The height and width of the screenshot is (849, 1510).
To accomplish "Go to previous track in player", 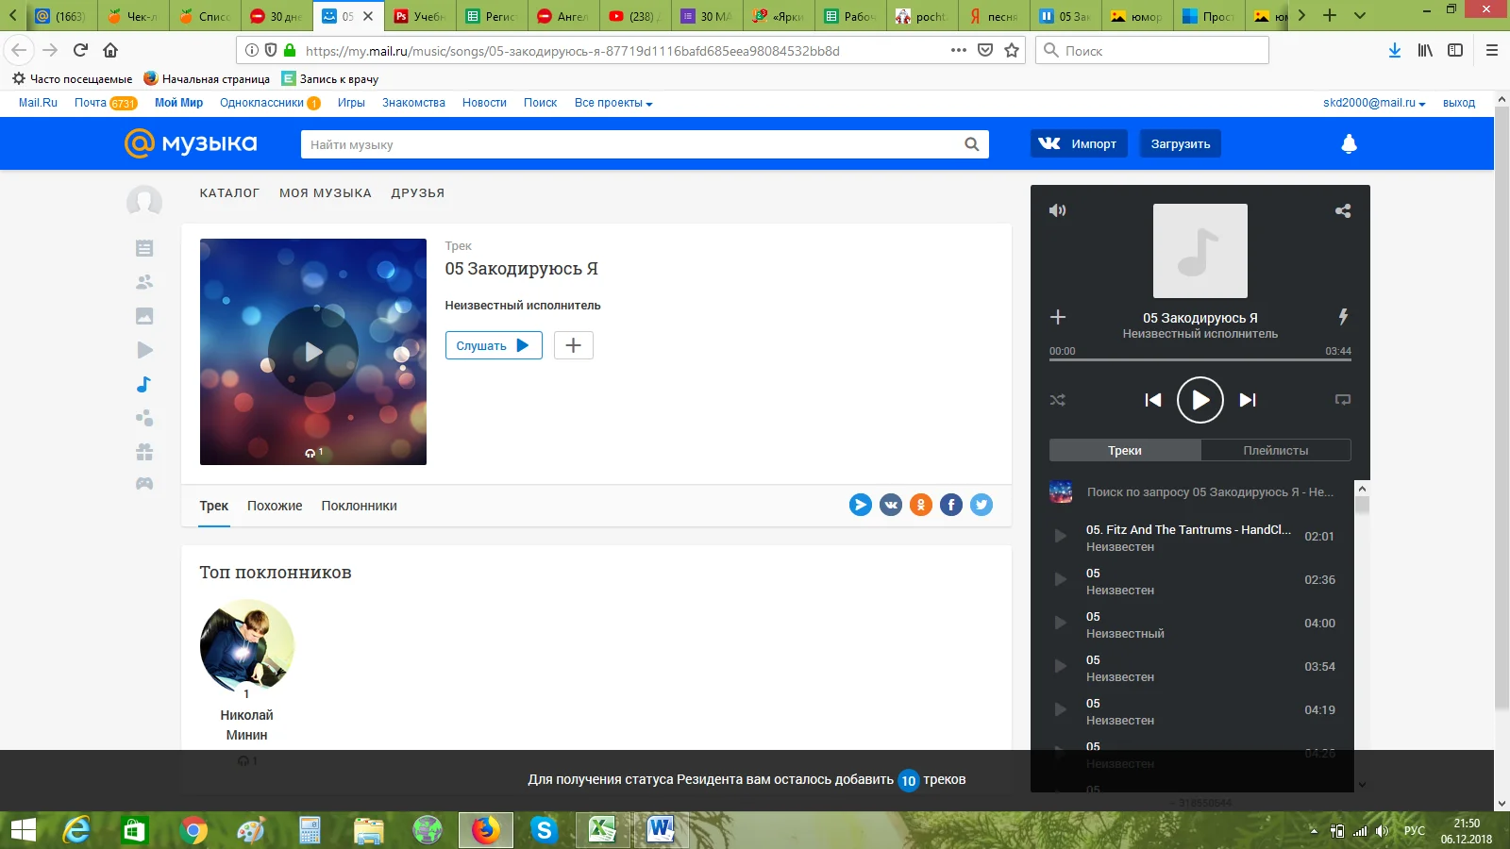I will (x=1152, y=400).
